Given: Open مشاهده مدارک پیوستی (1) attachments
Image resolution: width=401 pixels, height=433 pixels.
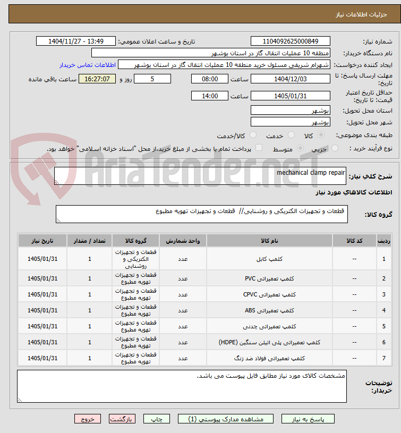Looking at the screenshot, I should tap(226, 419).
